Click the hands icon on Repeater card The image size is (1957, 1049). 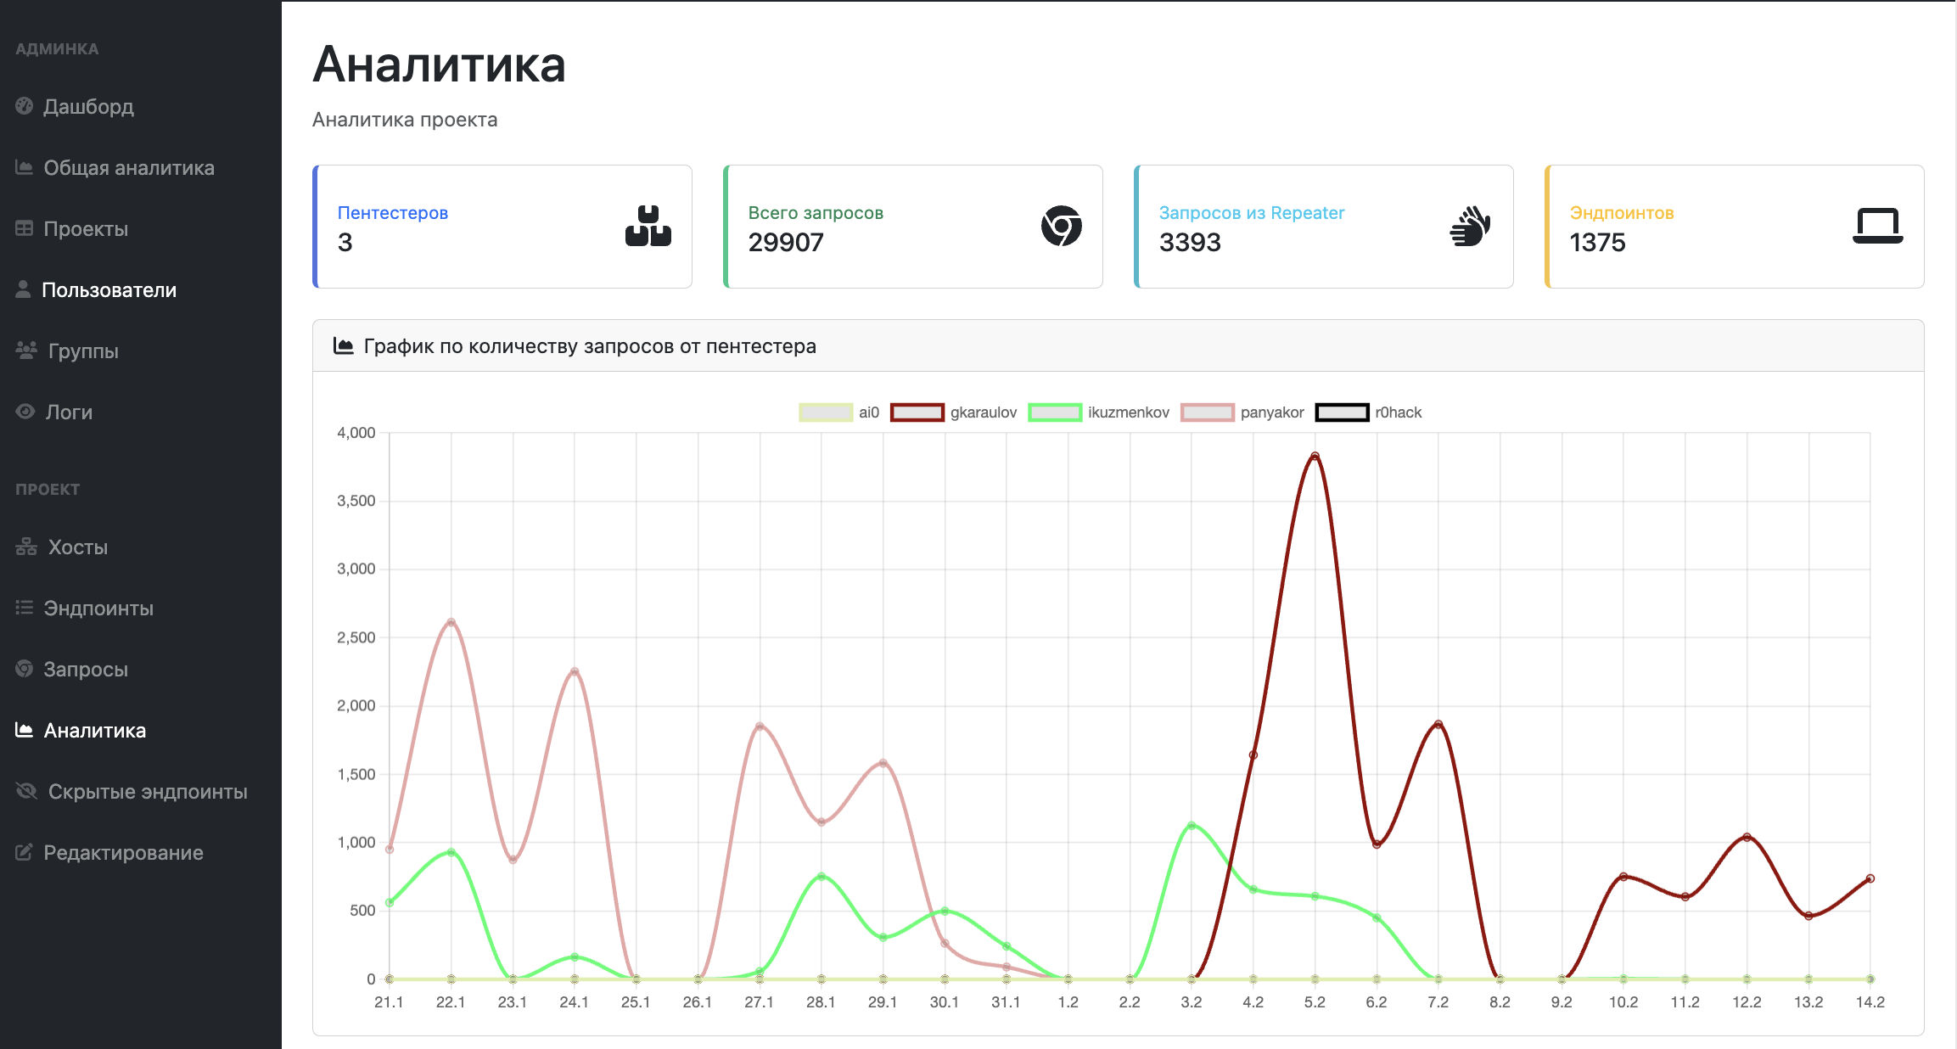[x=1471, y=226]
